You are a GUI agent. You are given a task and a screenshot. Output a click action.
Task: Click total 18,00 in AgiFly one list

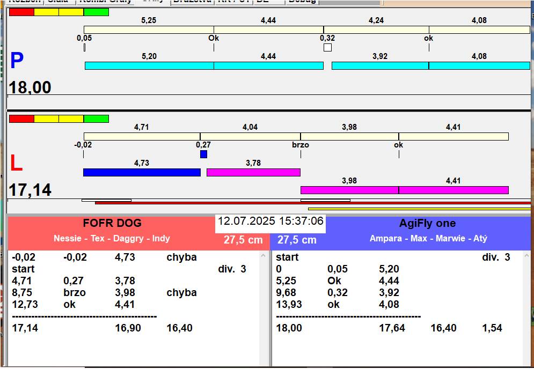[x=289, y=328]
